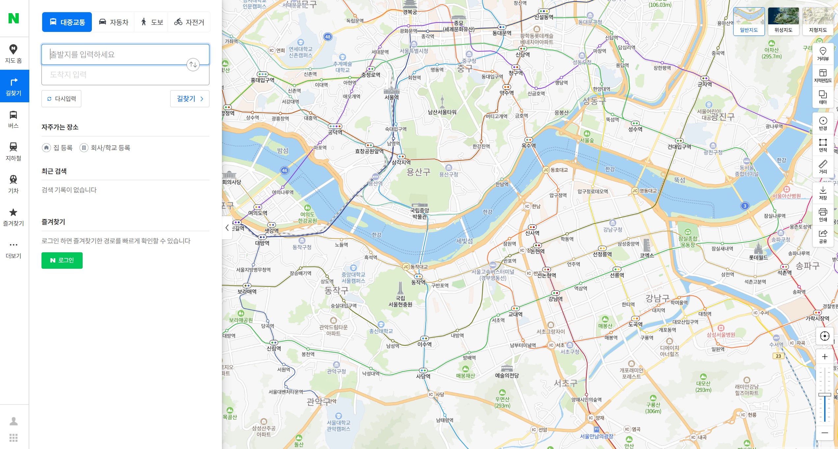838x449 pixels.
Task: Switch map to satellite view thumbnail
Action: click(x=783, y=21)
